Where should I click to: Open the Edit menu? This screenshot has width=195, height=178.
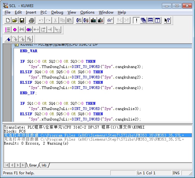click(x=18, y=12)
